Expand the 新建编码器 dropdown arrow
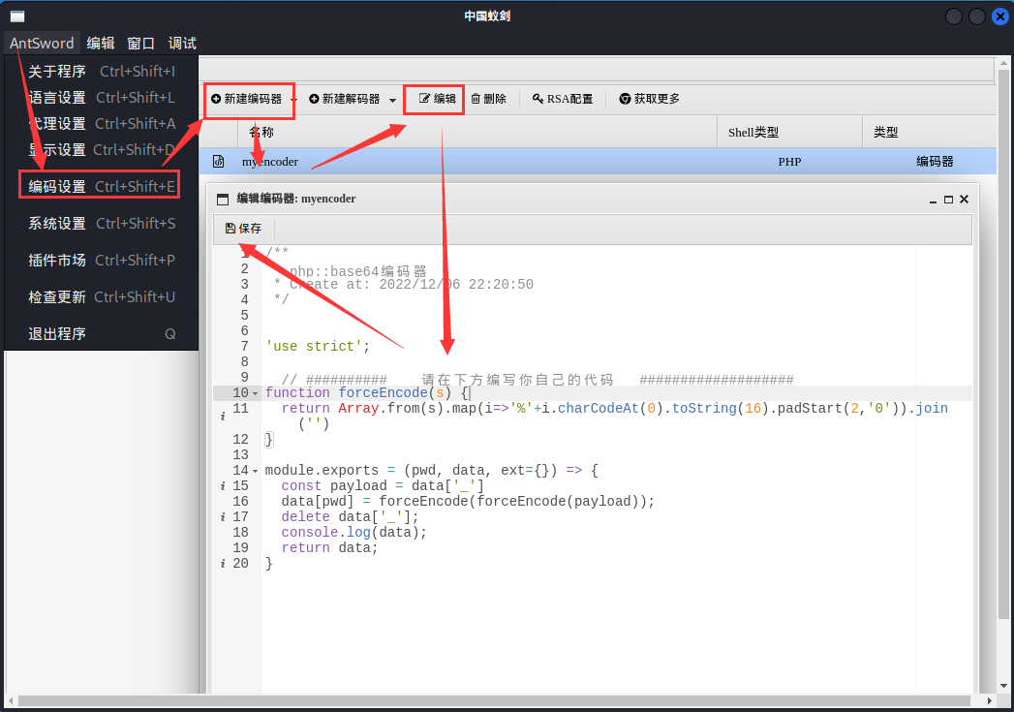 click(294, 100)
